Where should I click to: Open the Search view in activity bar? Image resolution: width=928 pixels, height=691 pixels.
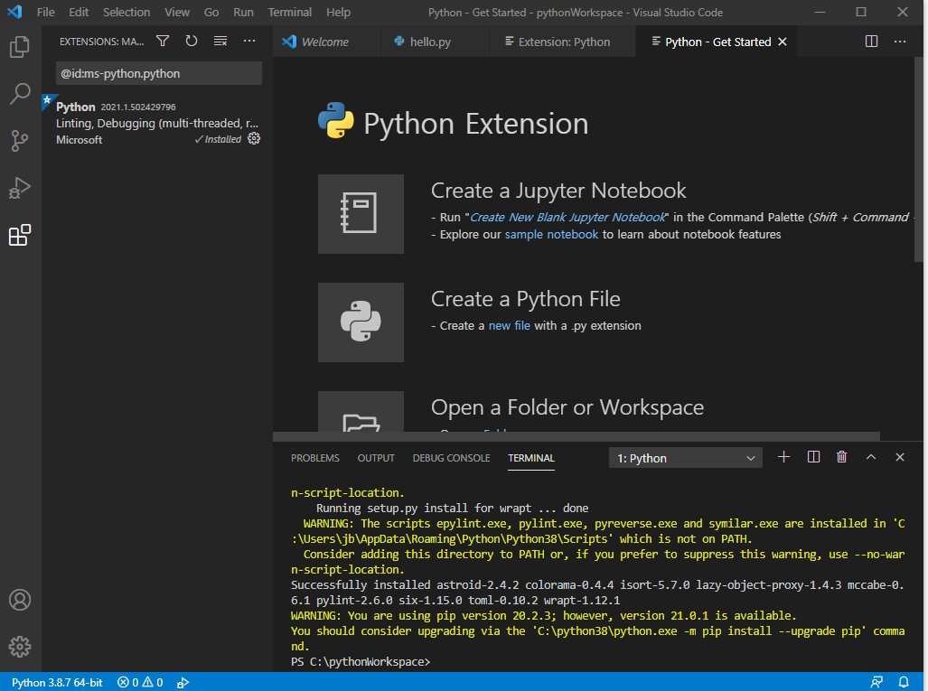coord(20,93)
